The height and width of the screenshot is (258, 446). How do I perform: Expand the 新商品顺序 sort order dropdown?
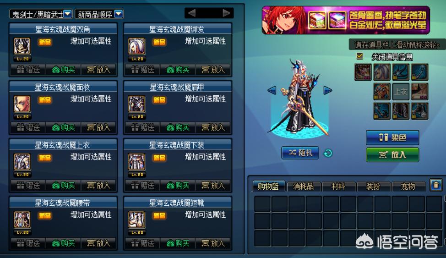pos(99,14)
